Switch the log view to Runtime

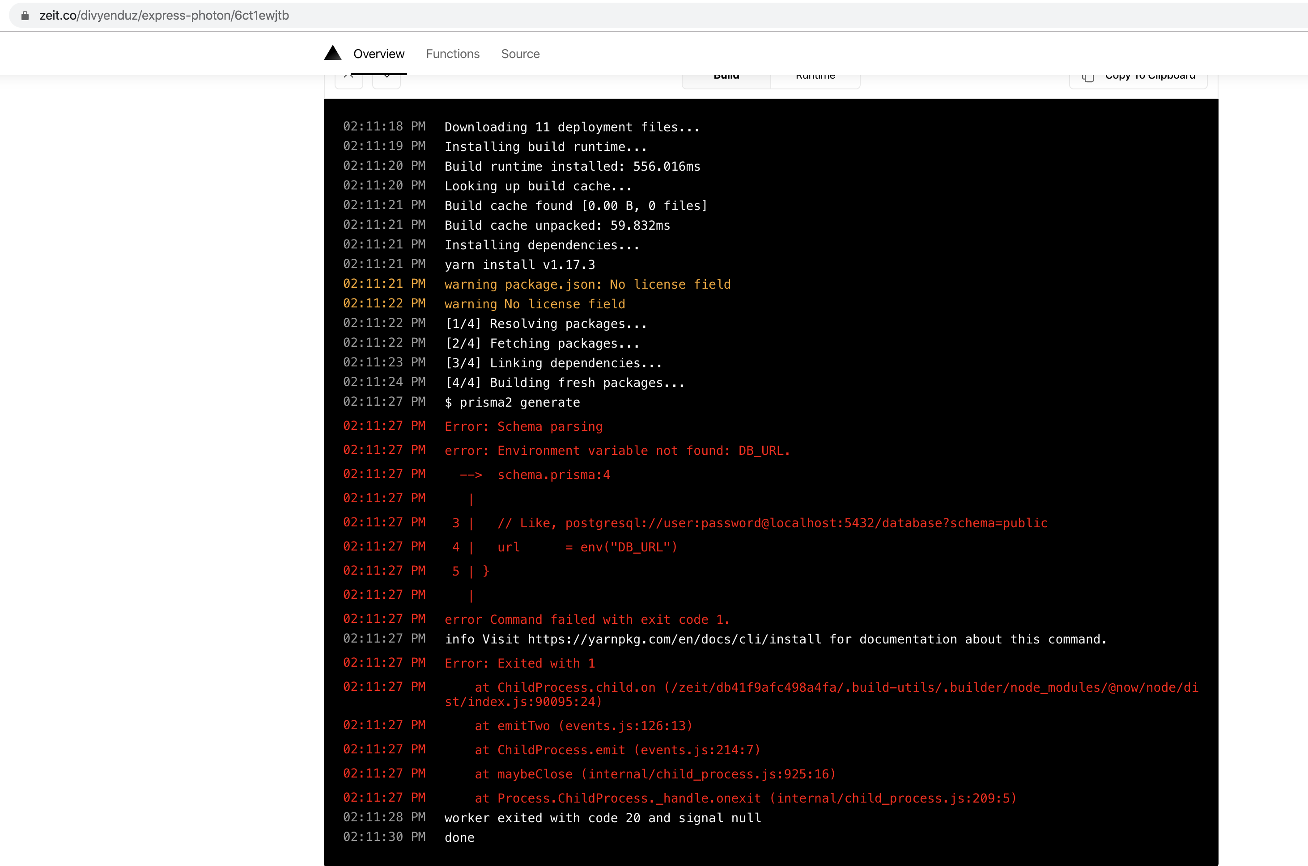815,76
